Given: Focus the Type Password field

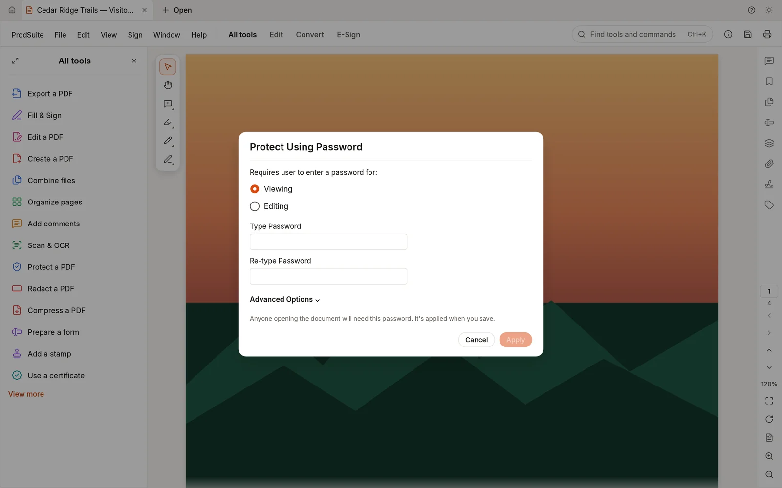Looking at the screenshot, I should point(328,242).
